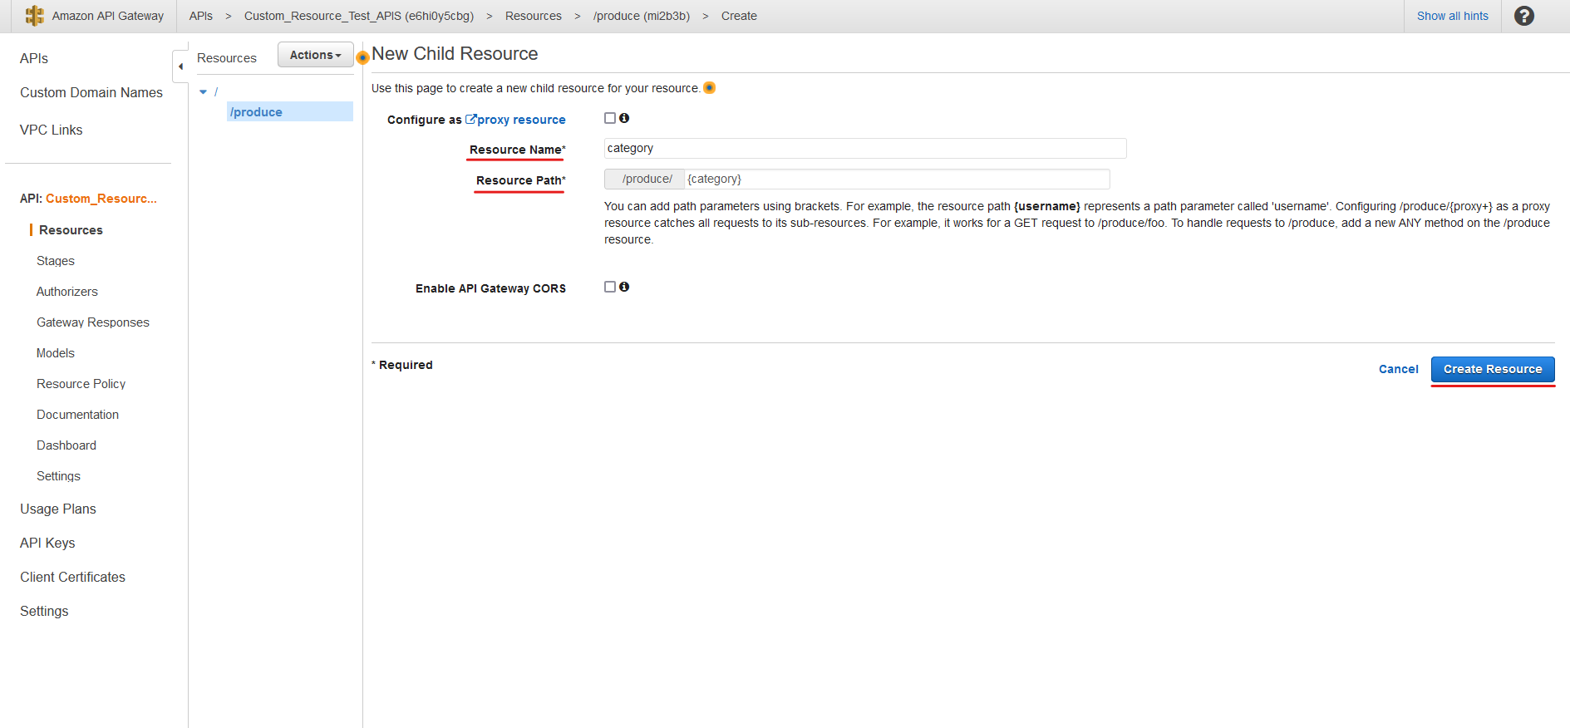Click Show all hints
Viewport: 1570px width, 728px height.
coord(1453,16)
